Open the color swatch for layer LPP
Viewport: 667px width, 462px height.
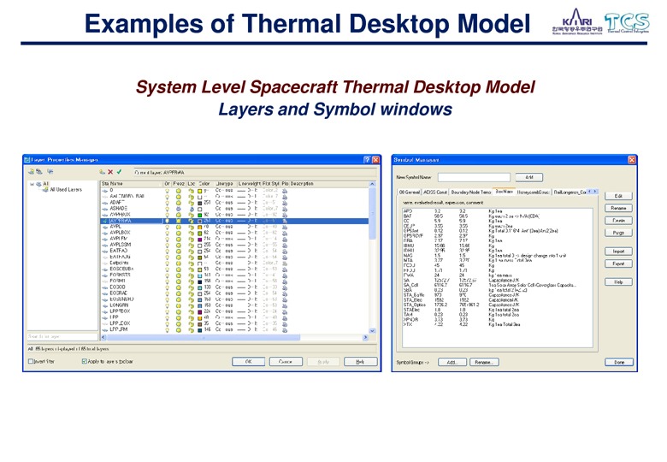tap(200, 317)
